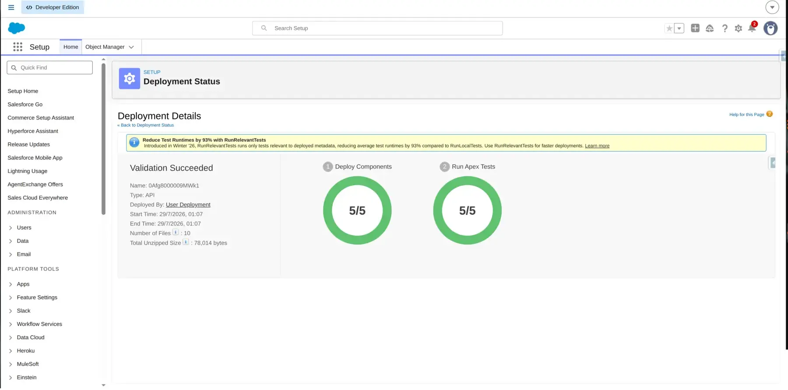Open Lightning Usage
Viewport: 788px width, 390px height.
[x=28, y=171]
